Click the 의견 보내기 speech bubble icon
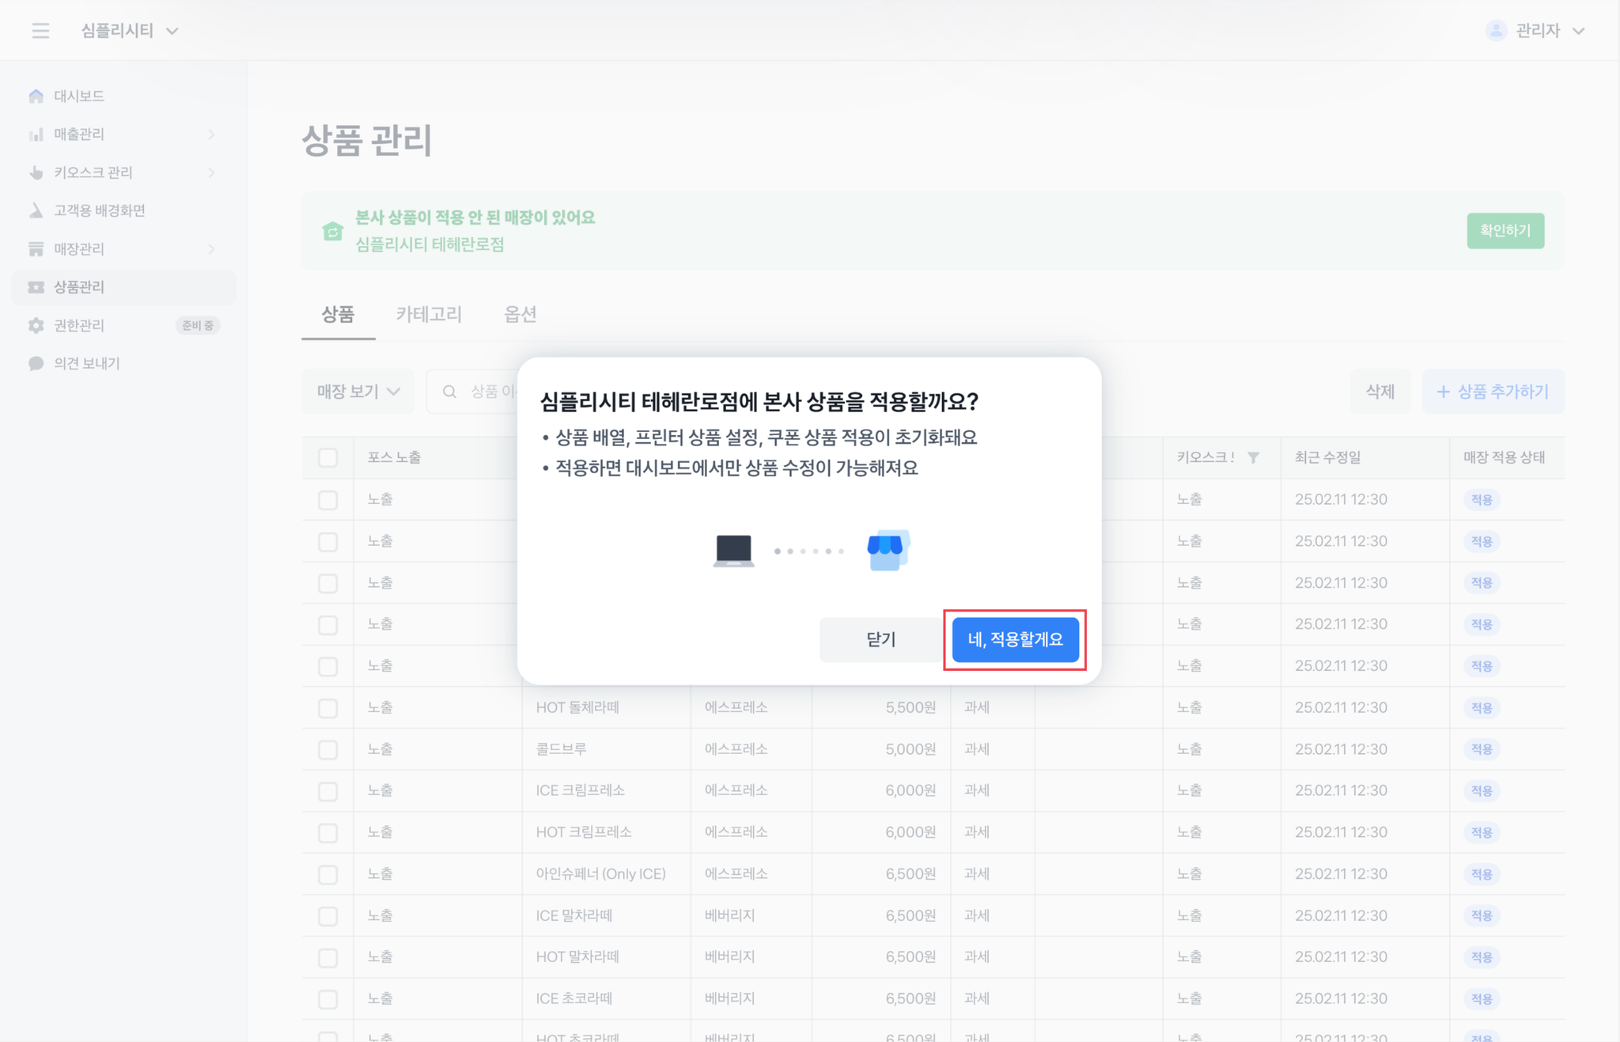This screenshot has width=1620, height=1042. click(36, 363)
